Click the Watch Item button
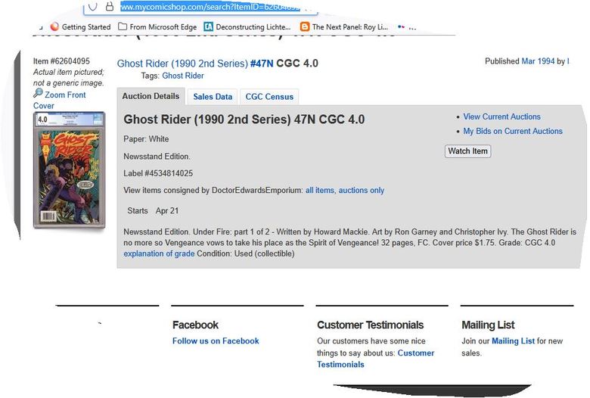The image size is (590, 398). pyautogui.click(x=467, y=151)
